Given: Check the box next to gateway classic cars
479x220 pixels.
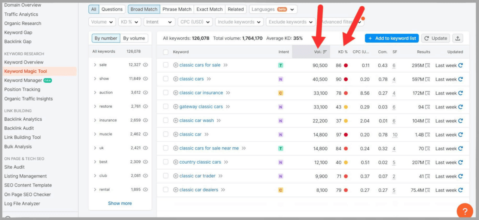Looking at the screenshot, I should click(x=165, y=107).
